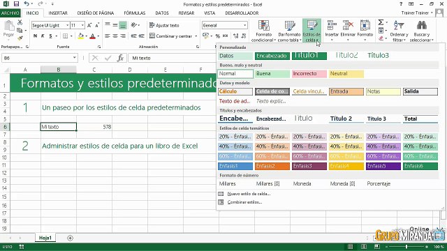Click Formato condicional icon

pos(264,26)
